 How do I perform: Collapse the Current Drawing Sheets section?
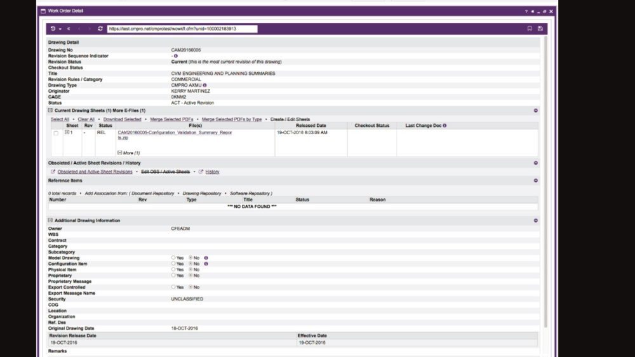click(51, 111)
